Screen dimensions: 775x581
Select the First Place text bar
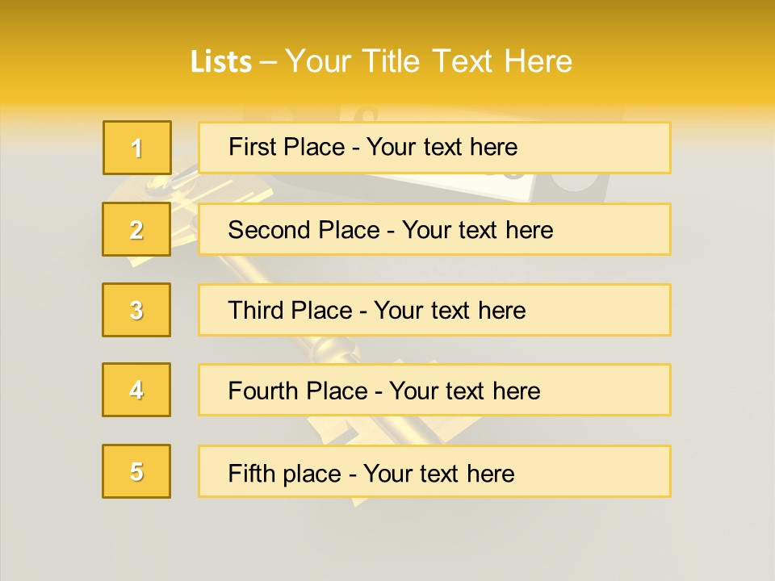point(434,148)
